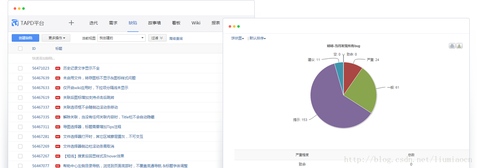Click the plus add icon in TAPD navigation
Viewport: 477px width, 168px height.
point(71,23)
